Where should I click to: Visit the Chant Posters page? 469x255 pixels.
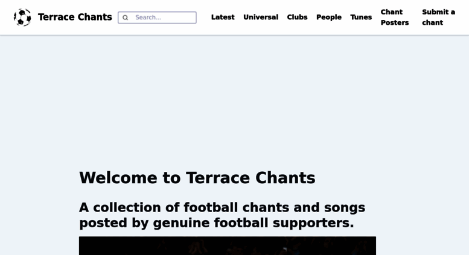pos(395,17)
